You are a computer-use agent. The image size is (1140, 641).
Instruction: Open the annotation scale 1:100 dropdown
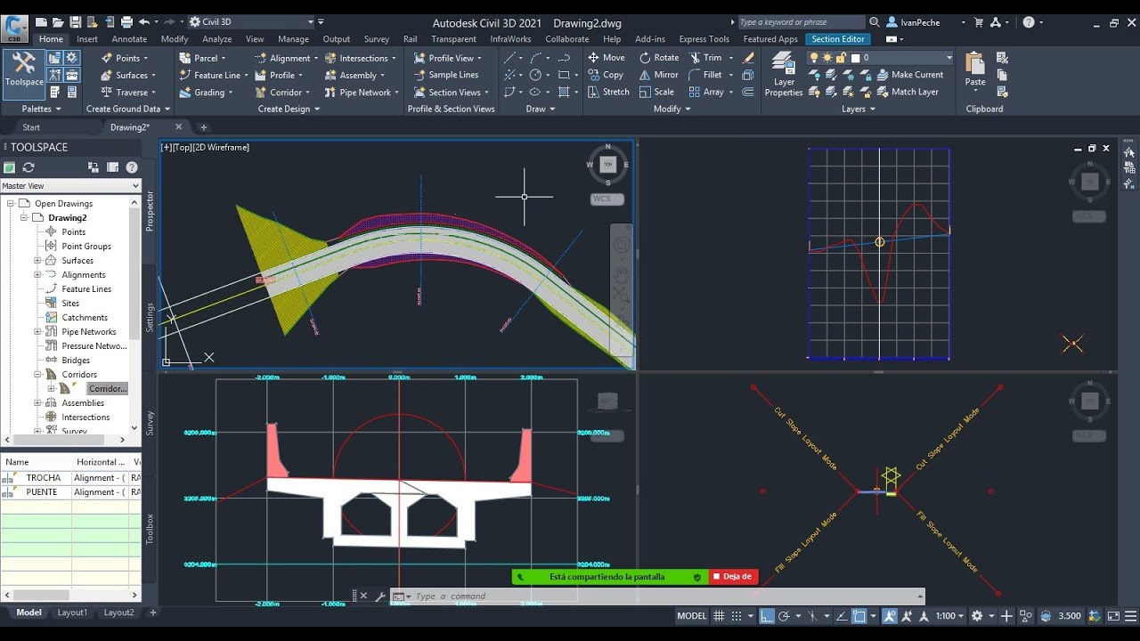pos(949,615)
